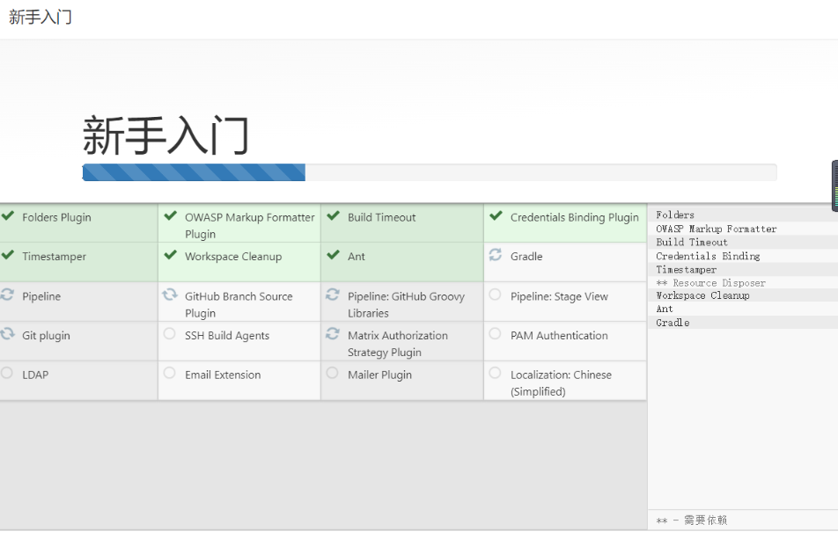
Task: Select the LDAP label
Action: coord(35,375)
